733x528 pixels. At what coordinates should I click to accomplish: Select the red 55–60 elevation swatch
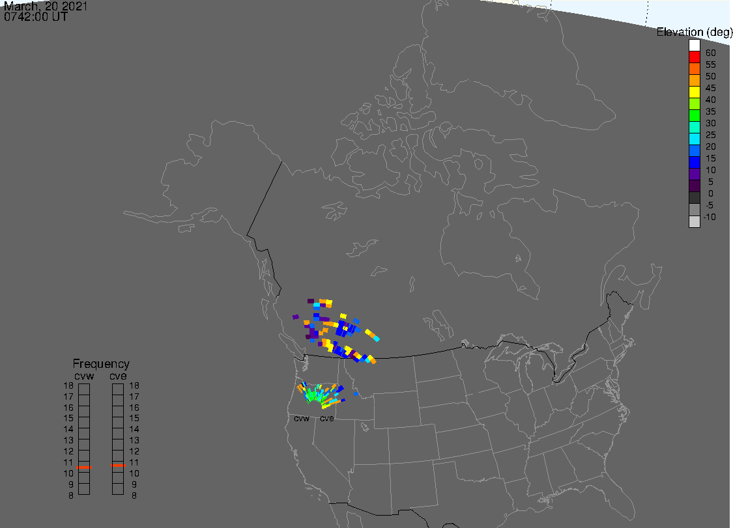click(x=694, y=57)
